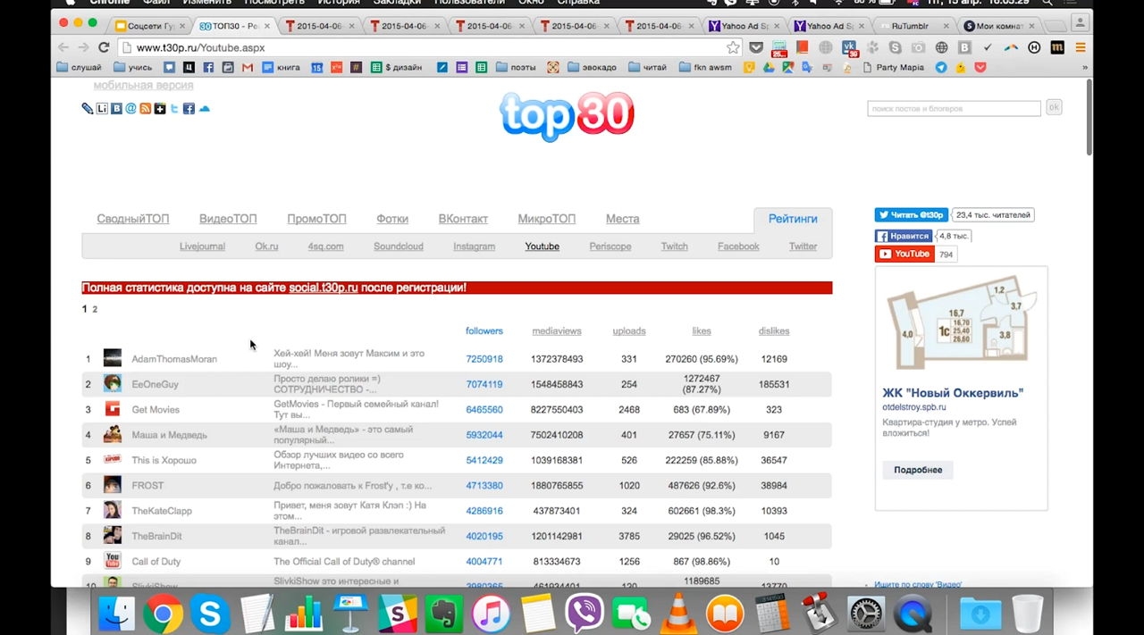Launch iTunes from the Dock
This screenshot has height=635, width=1144.
[490, 614]
